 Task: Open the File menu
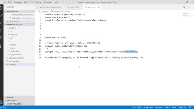4,2
